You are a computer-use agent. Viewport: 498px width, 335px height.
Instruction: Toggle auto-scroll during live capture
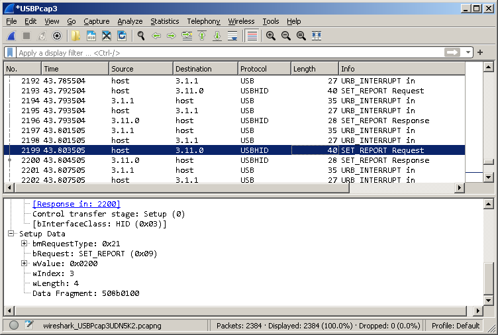click(232, 36)
